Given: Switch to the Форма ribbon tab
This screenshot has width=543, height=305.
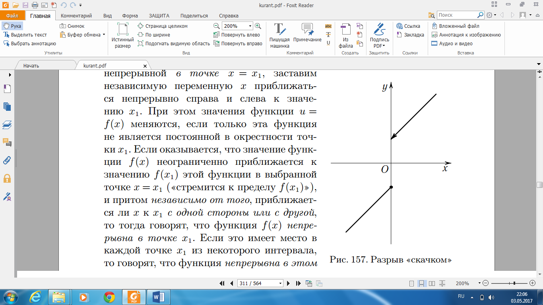Looking at the screenshot, I should (130, 16).
